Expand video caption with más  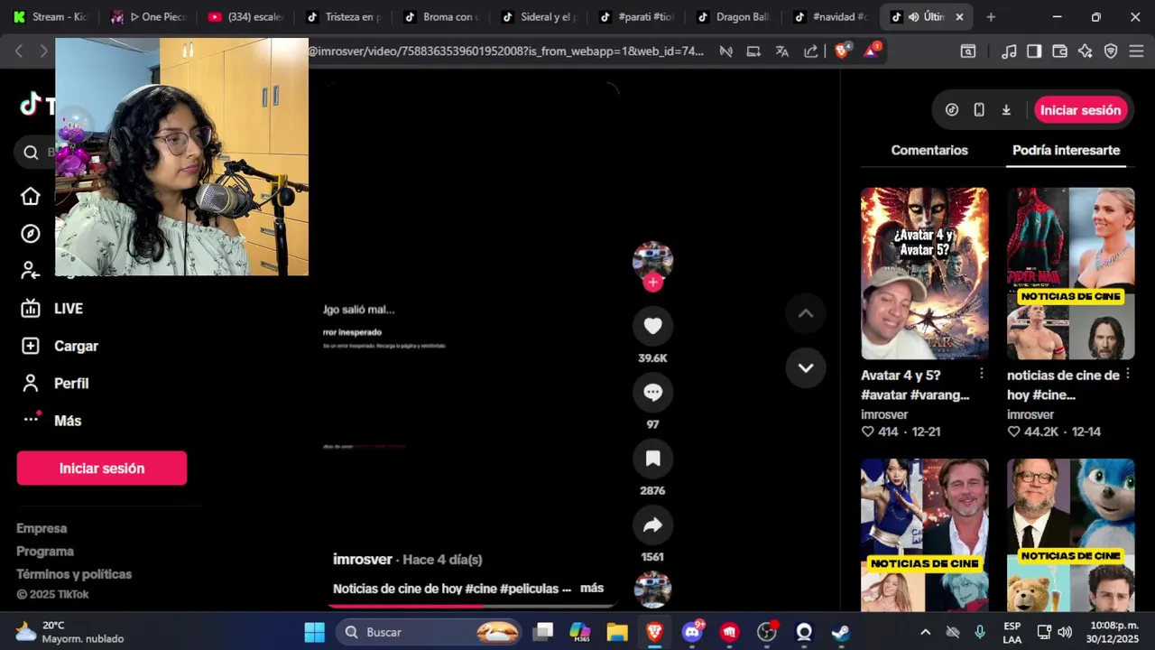click(592, 588)
